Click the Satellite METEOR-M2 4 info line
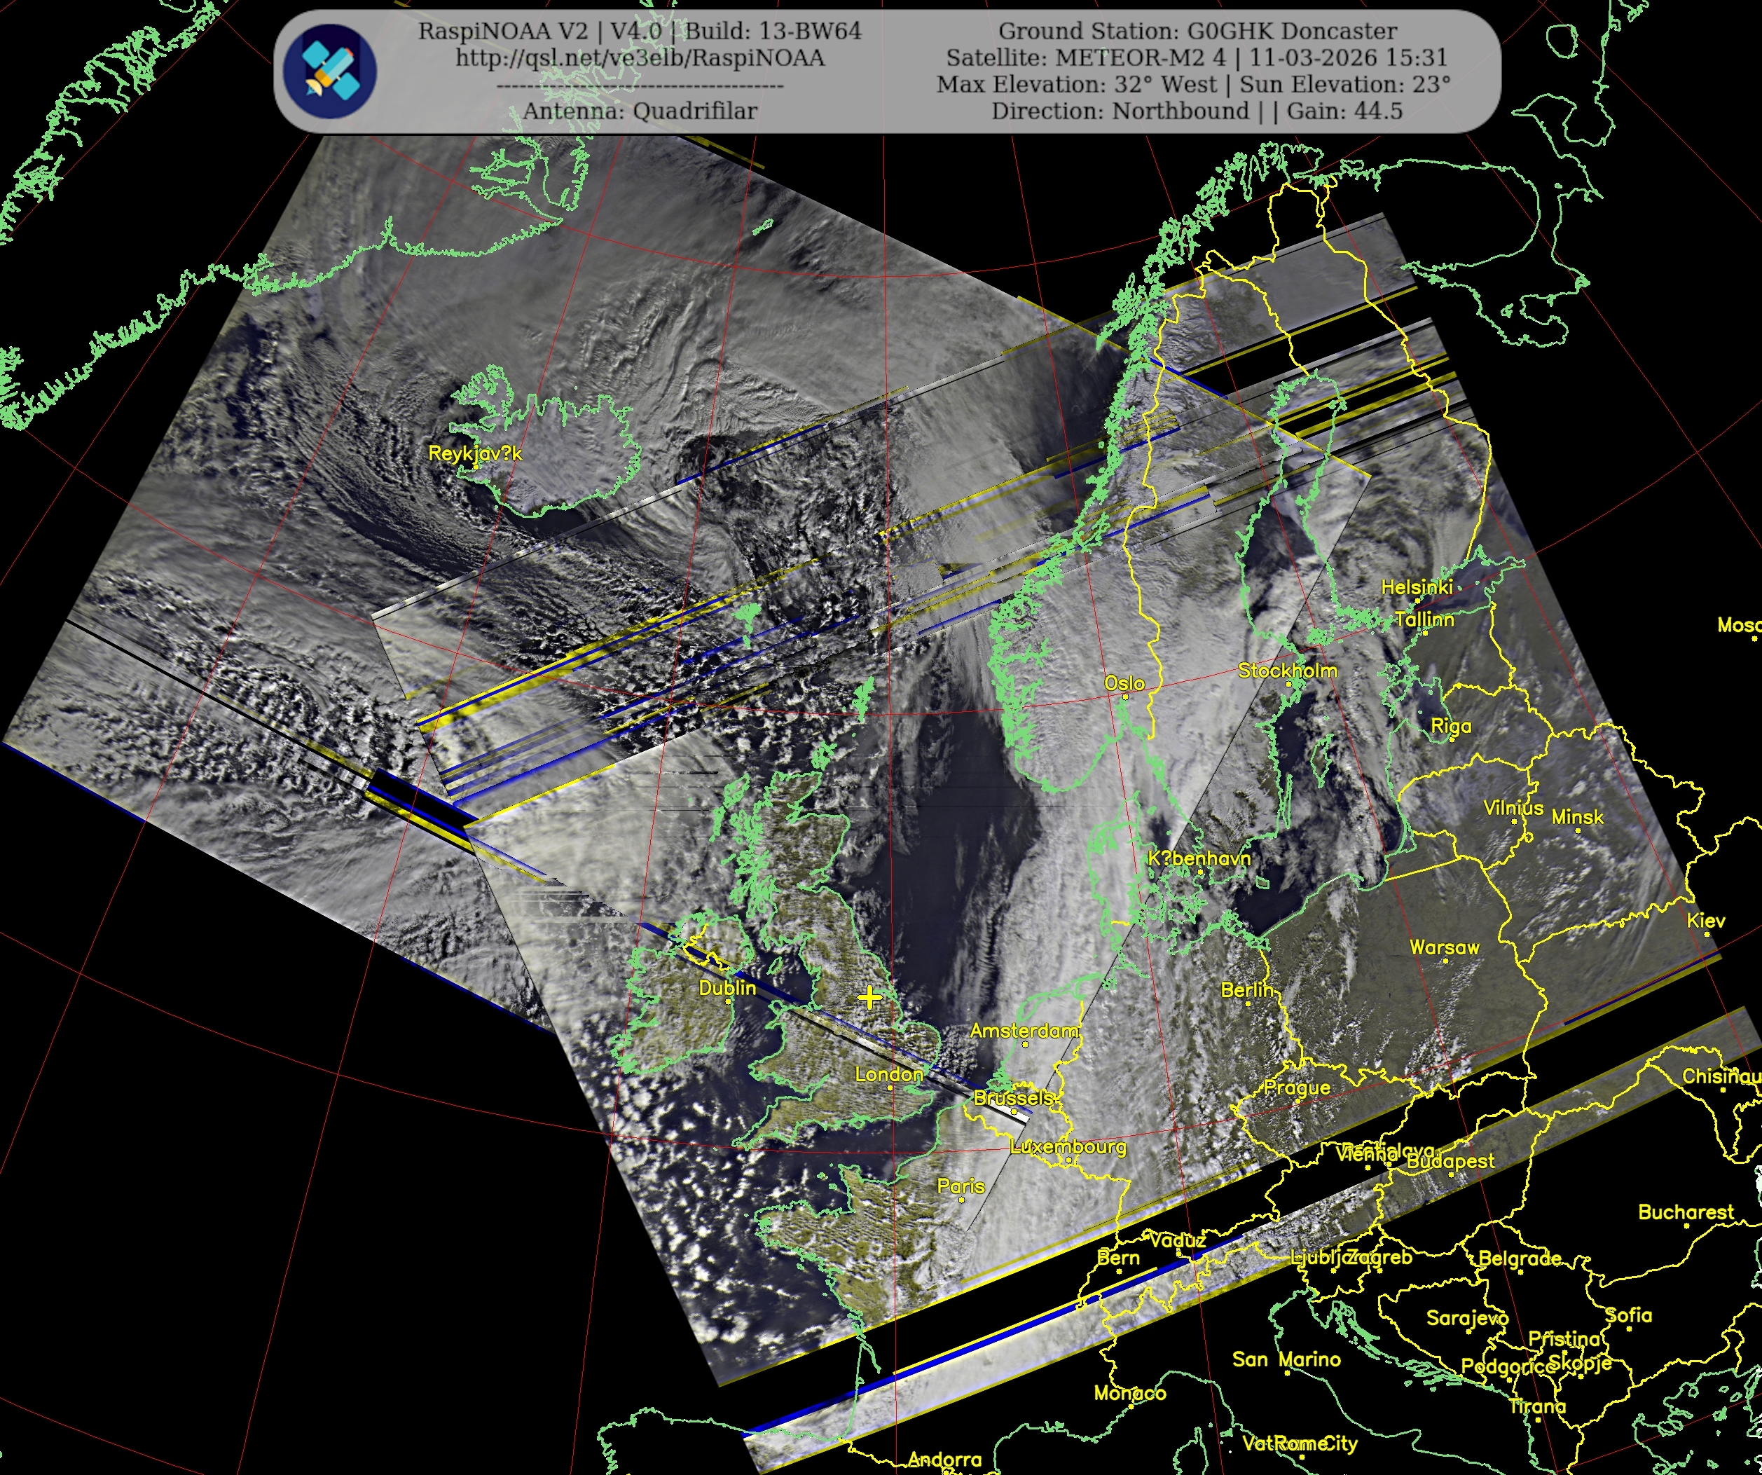The image size is (1762, 1475). click(1197, 58)
